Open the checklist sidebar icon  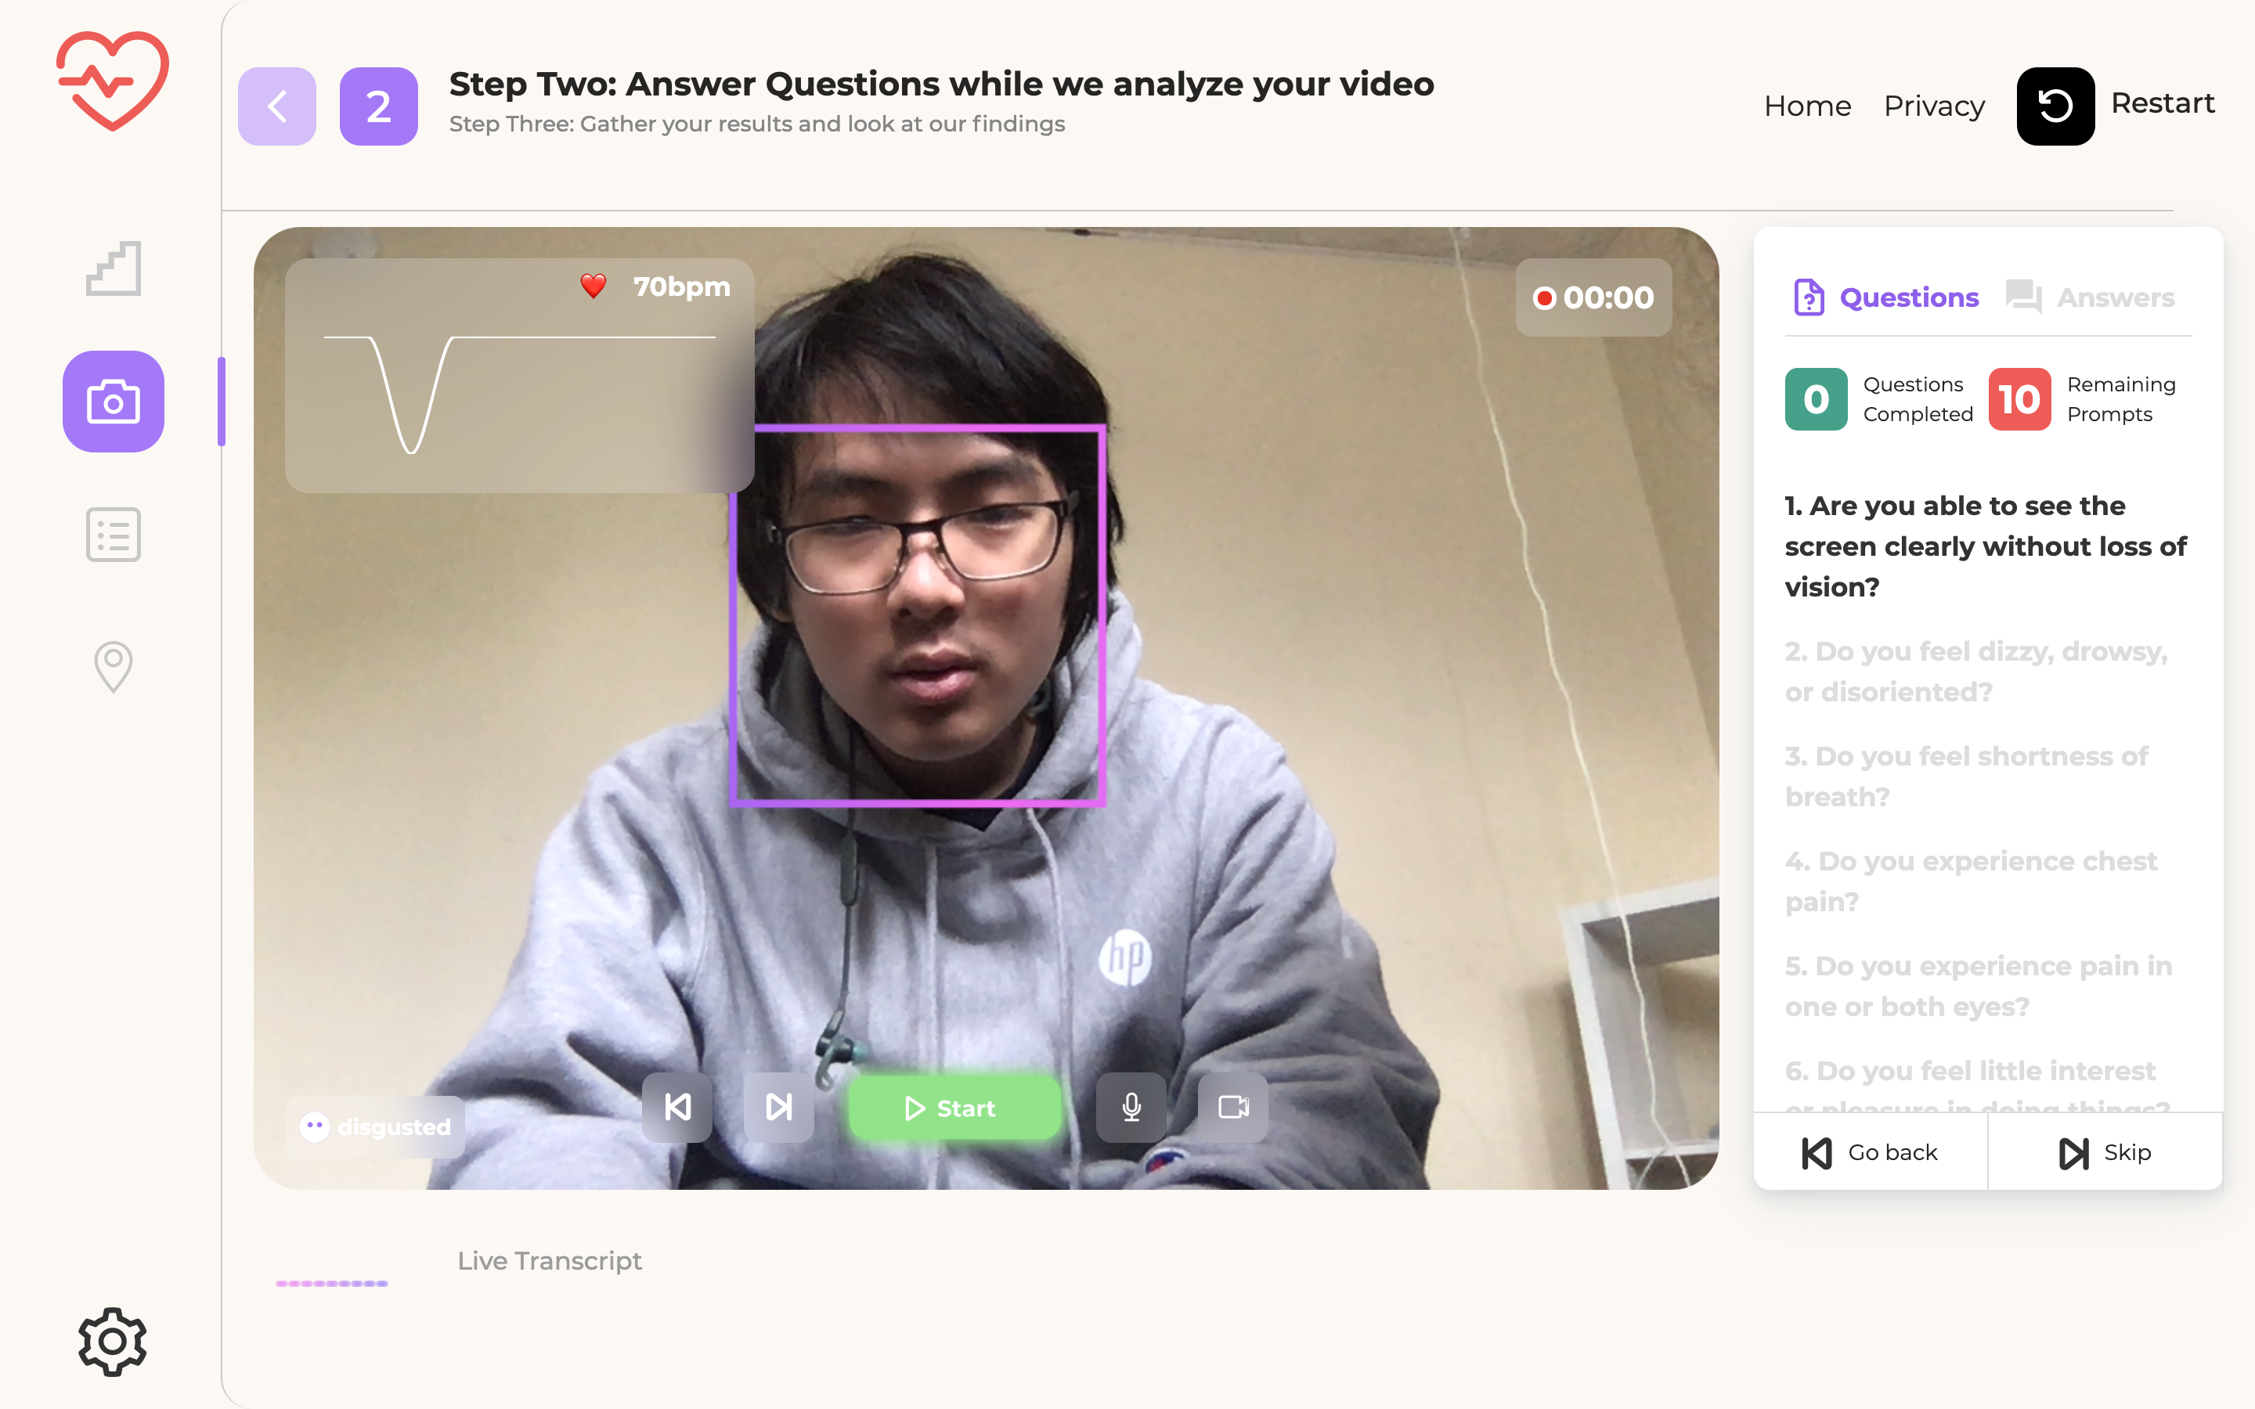[113, 534]
